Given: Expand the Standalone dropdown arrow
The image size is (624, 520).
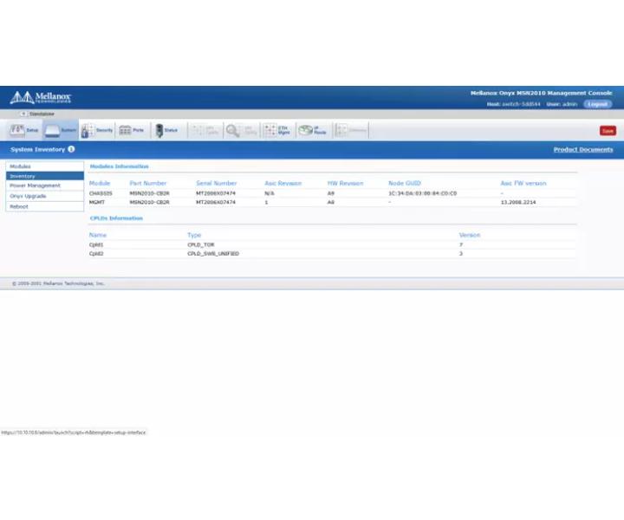Looking at the screenshot, I should pos(23,114).
